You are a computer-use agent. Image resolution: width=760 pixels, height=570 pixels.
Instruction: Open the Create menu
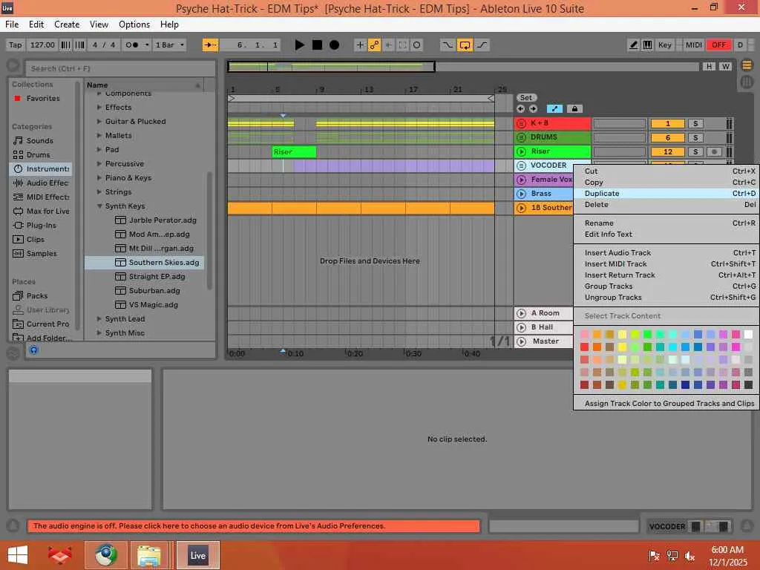pyautogui.click(x=66, y=24)
